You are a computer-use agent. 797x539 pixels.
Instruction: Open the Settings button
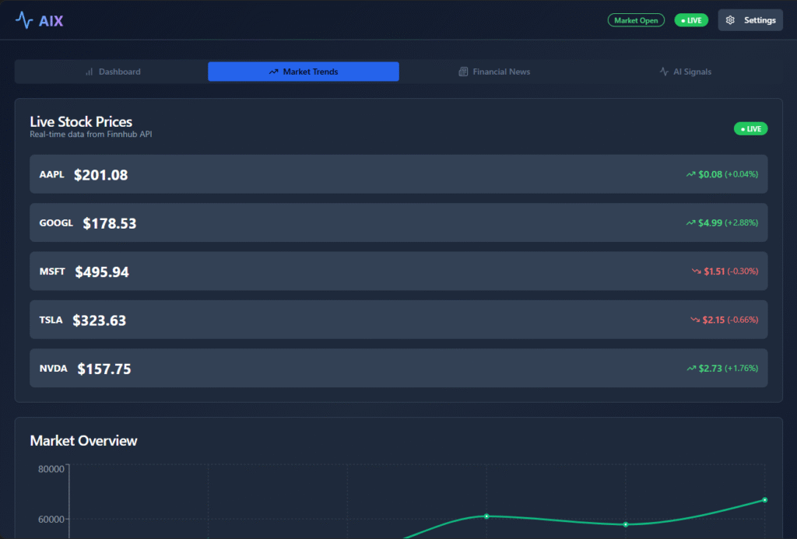750,20
